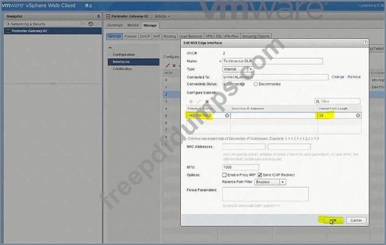Screen dimensions: 386x245
Task: Click the edit pencil above the vNIC list
Action: coord(168,65)
